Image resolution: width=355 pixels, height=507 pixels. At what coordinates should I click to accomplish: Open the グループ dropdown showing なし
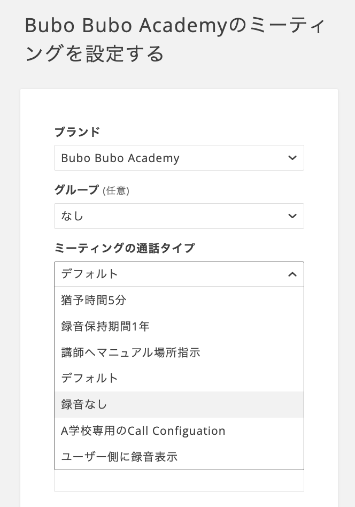tap(179, 216)
